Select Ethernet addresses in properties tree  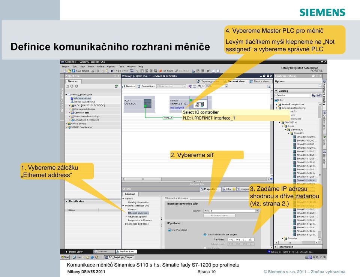(x=138, y=213)
